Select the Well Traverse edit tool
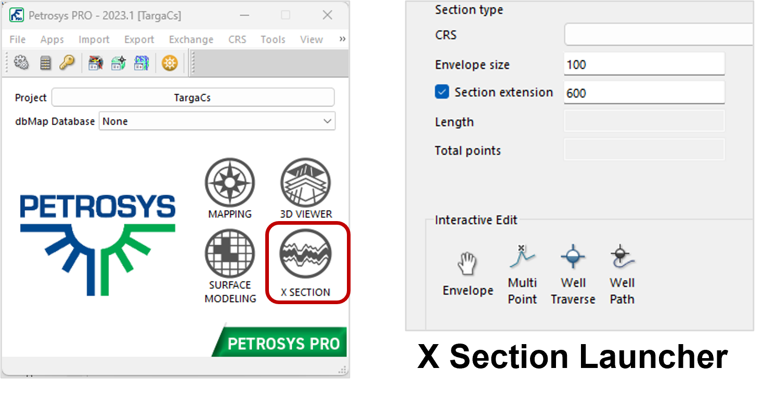Screen dimensions: 763x396 (x=573, y=257)
